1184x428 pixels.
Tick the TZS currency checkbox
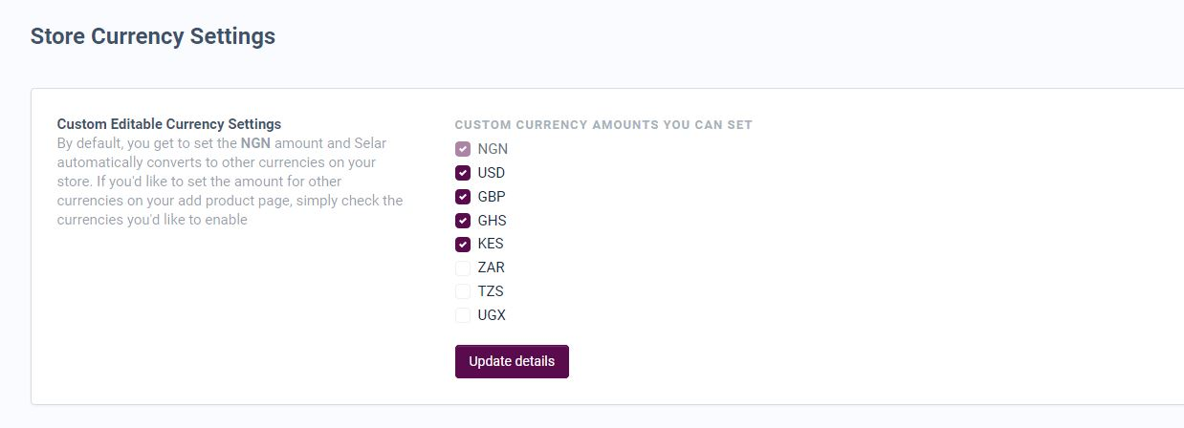coord(463,291)
